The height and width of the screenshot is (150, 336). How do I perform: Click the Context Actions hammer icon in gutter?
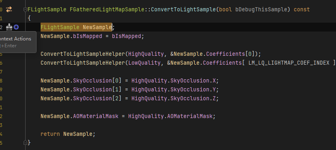point(9,27)
